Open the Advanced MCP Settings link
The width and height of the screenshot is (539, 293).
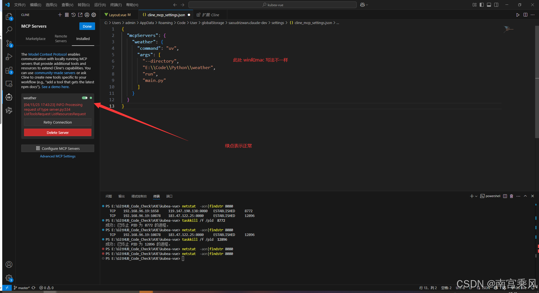point(58,156)
